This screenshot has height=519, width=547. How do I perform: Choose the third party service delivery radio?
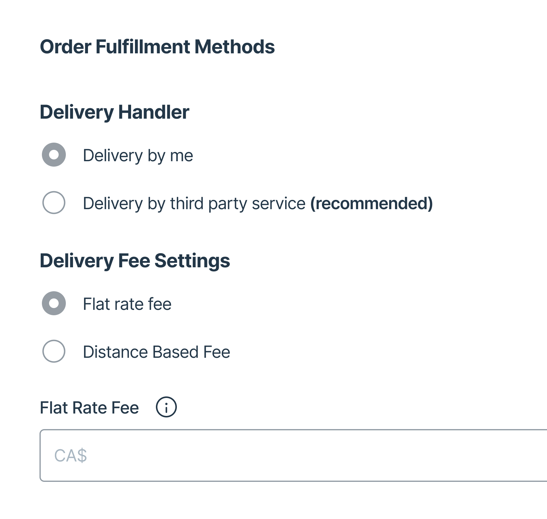[x=54, y=203]
